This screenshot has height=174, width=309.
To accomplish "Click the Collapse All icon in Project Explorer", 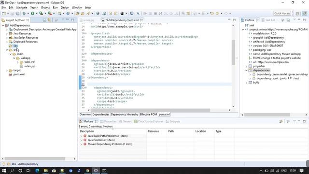I will (x=44, y=20).
